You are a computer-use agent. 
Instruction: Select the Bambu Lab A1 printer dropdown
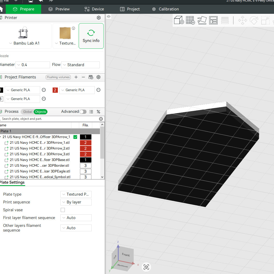[24, 43]
